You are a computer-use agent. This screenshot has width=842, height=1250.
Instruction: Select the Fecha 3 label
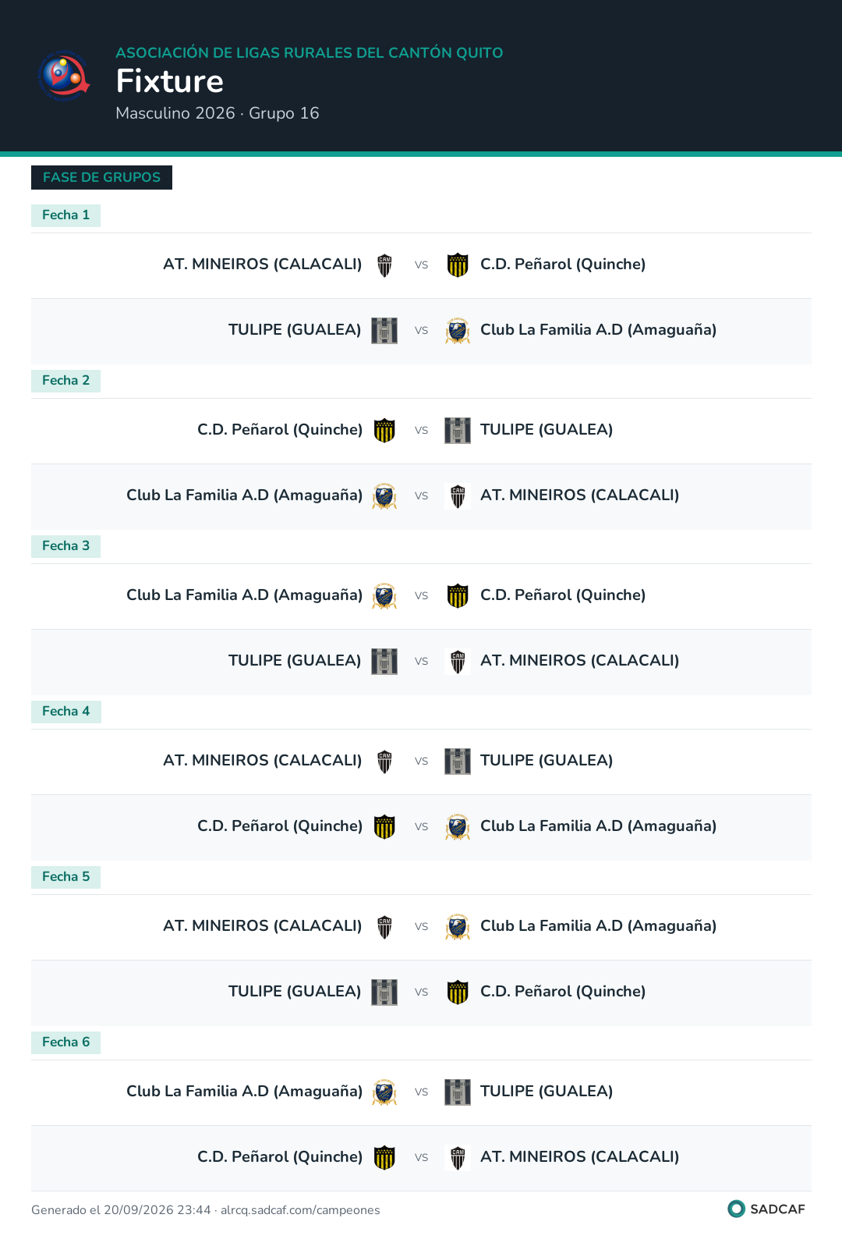(x=65, y=546)
